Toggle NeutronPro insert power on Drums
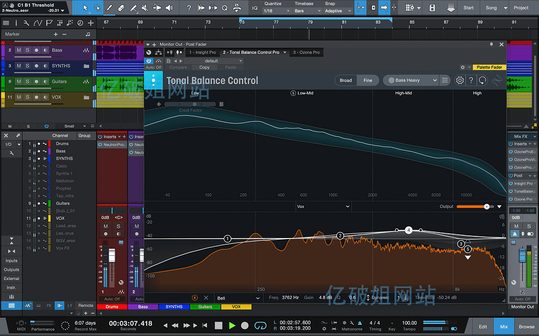The width and height of the screenshot is (539, 336). click(100, 145)
